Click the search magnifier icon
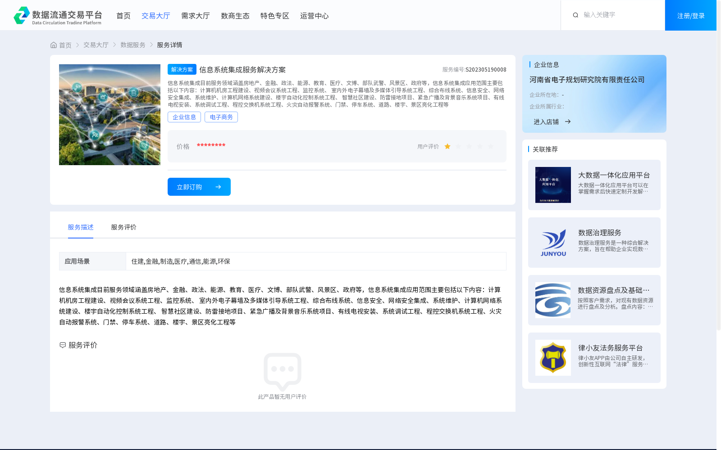721x450 pixels. pyautogui.click(x=575, y=15)
